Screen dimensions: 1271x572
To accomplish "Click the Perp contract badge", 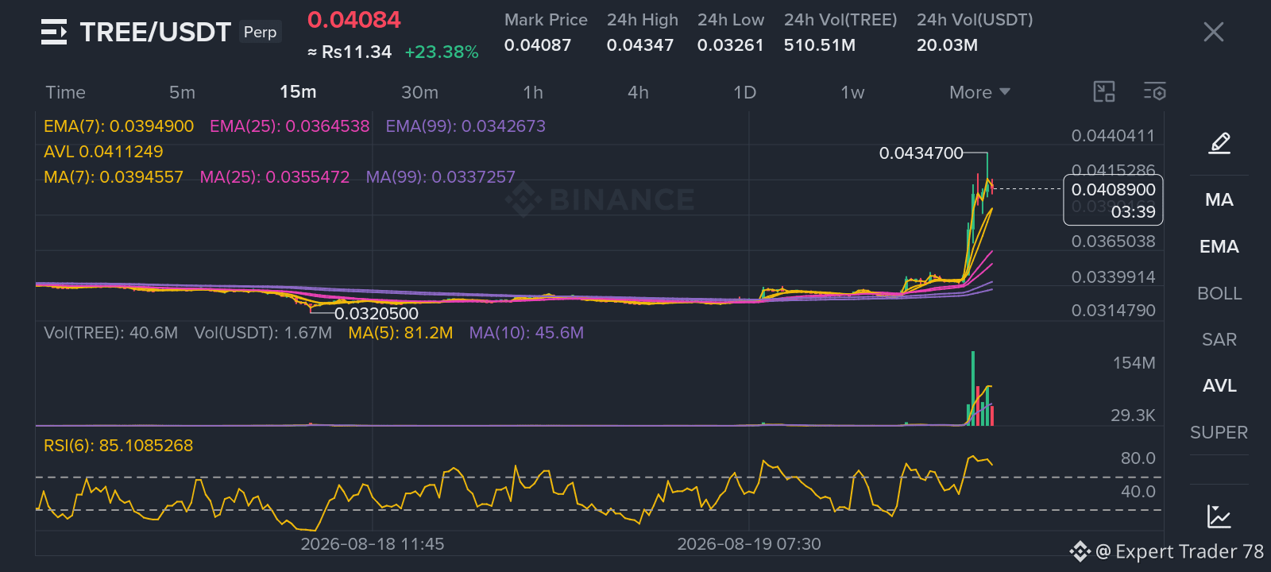I will (x=261, y=32).
